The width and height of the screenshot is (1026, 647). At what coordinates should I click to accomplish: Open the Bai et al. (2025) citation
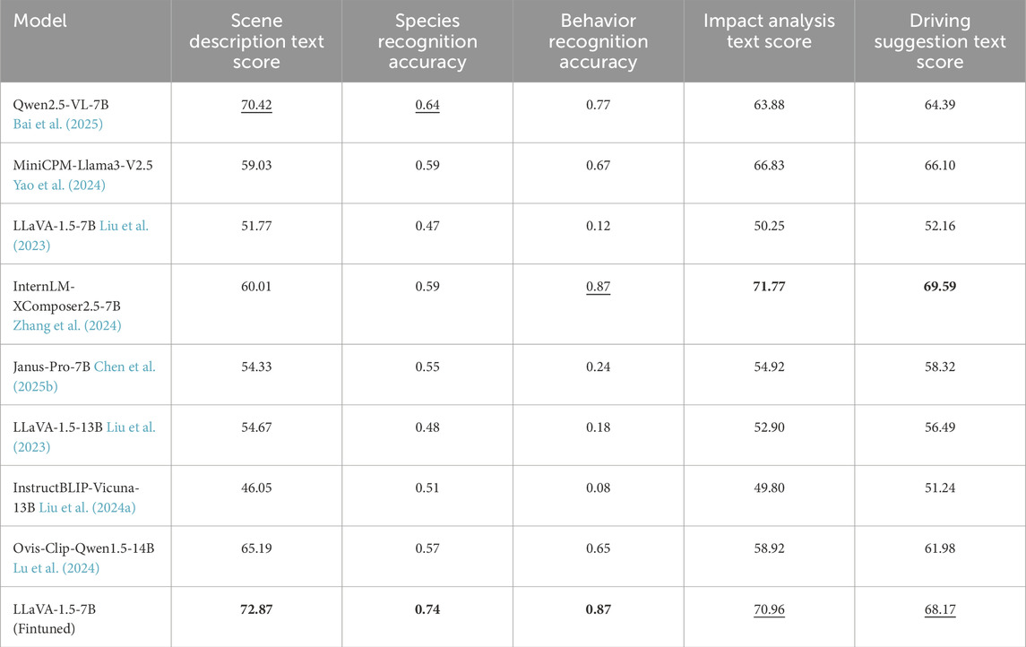59,123
